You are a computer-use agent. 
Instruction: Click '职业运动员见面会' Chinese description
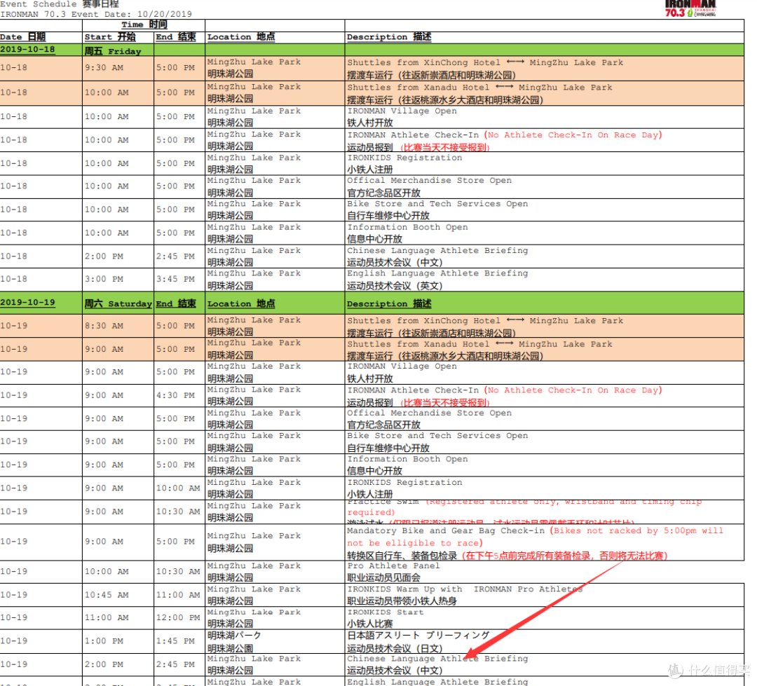pyautogui.click(x=384, y=578)
